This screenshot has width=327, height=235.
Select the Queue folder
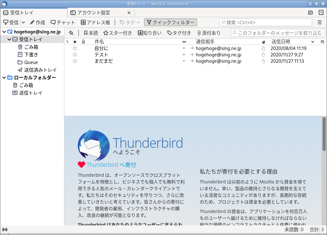(31, 62)
